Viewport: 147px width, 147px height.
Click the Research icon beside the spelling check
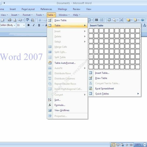(x=33, y=20)
